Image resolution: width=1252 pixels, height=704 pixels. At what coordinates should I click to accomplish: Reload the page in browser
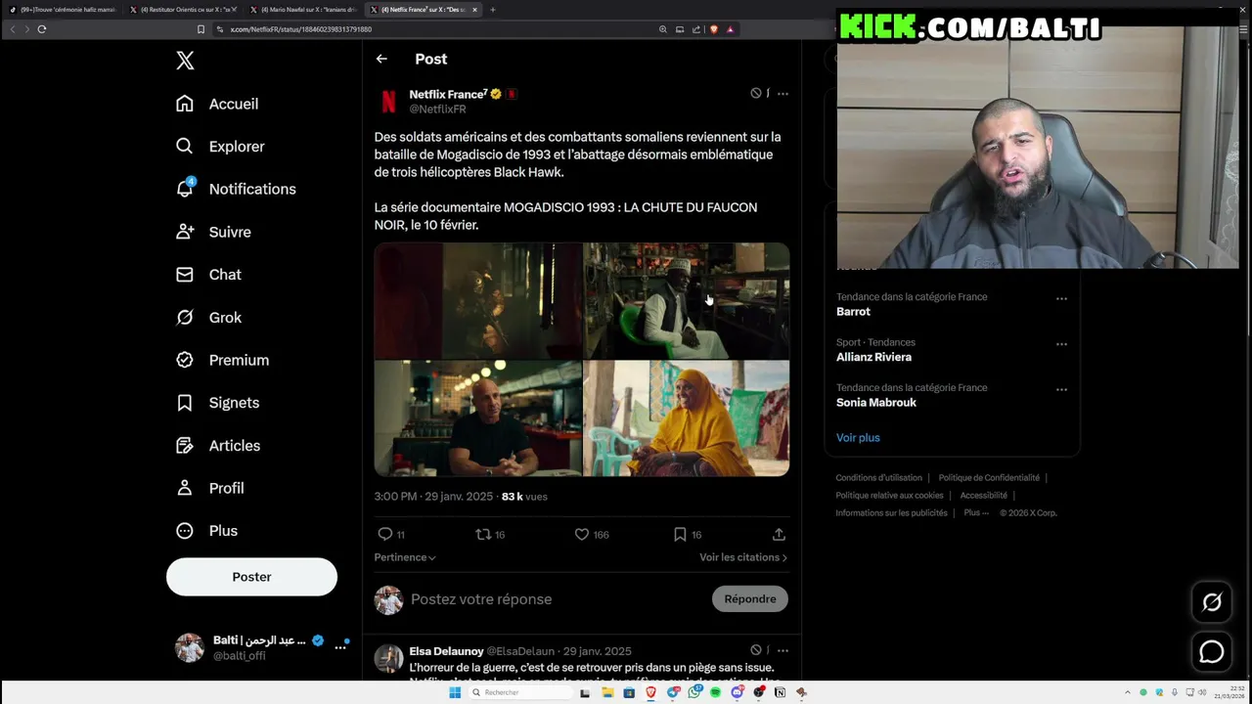(x=42, y=29)
